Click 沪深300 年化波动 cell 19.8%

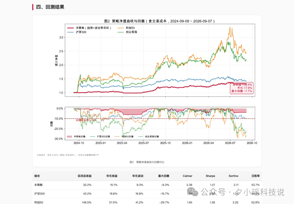139,194
